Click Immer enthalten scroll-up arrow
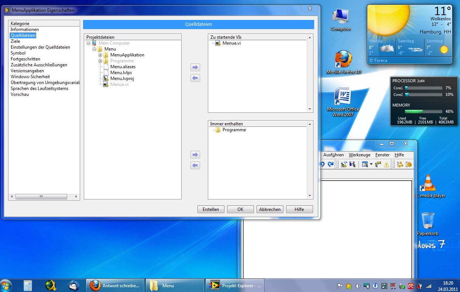The width and height of the screenshot is (460, 292). (310, 124)
